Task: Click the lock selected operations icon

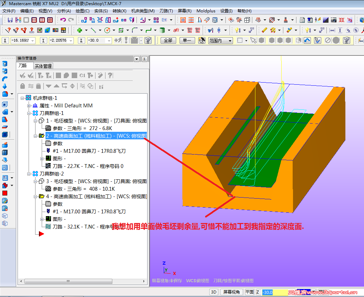Action: pos(22,86)
